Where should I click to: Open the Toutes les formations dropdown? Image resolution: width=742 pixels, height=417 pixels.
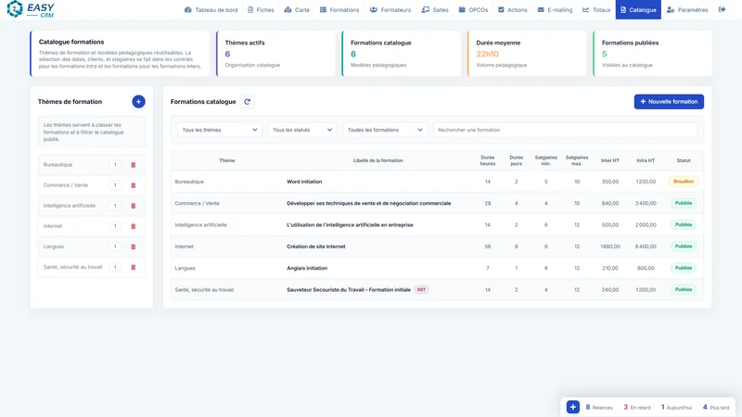point(385,130)
